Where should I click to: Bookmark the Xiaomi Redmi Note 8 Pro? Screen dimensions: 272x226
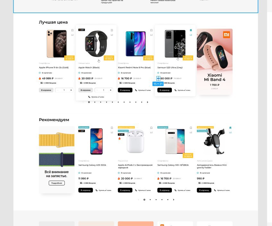click(151, 30)
